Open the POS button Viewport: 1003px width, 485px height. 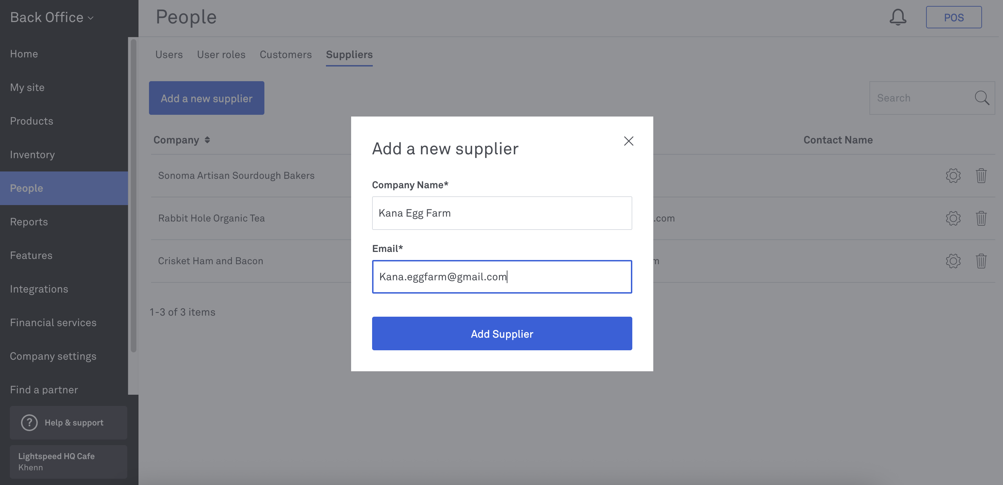click(954, 17)
